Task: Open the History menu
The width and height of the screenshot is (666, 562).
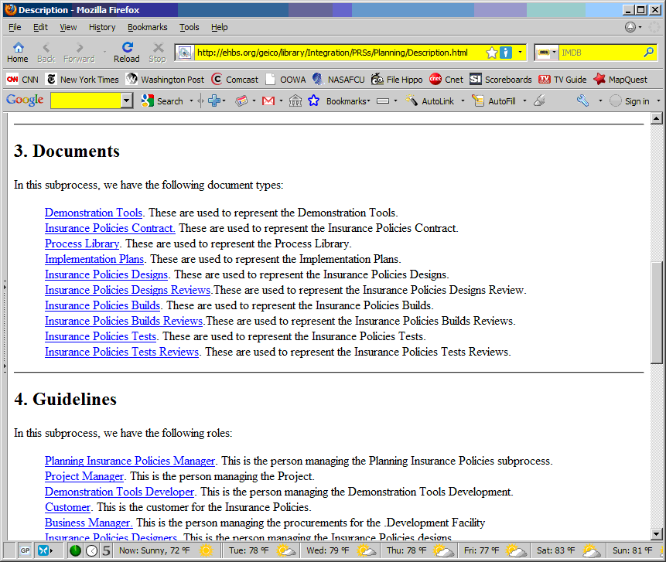Action: tap(102, 27)
